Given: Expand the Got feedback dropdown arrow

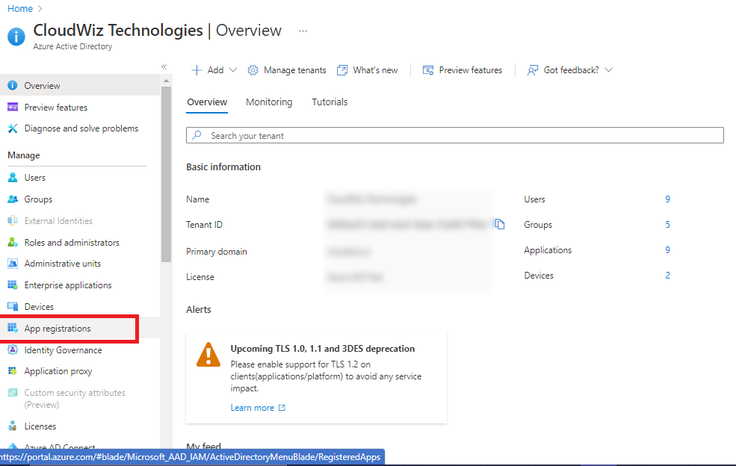Looking at the screenshot, I should point(608,70).
